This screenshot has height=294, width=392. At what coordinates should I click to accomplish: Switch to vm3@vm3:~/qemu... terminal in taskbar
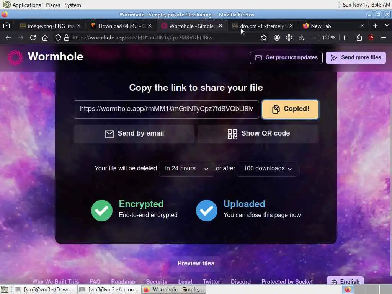pos(109,289)
